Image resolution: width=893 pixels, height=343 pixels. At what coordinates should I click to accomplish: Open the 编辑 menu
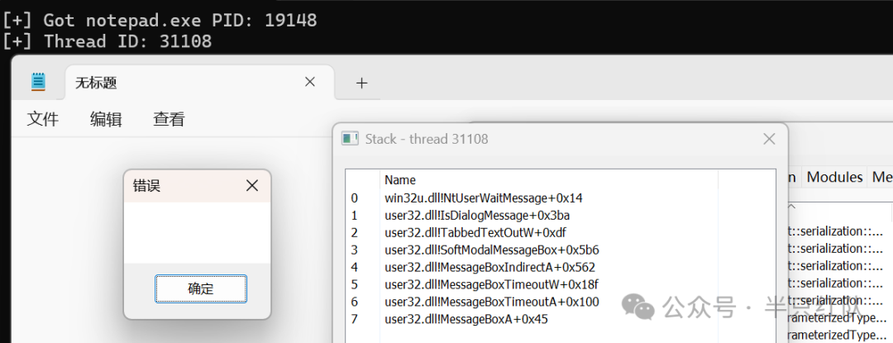(x=106, y=120)
